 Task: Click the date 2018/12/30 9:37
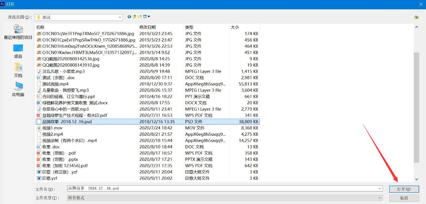[156, 84]
